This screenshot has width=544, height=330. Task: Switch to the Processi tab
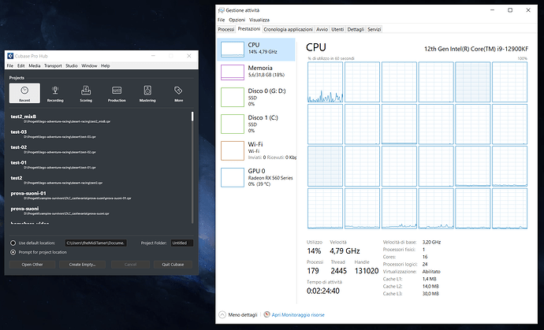(225, 29)
